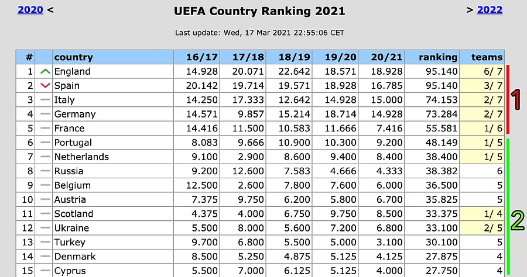Click the teams column header

pos(487,57)
